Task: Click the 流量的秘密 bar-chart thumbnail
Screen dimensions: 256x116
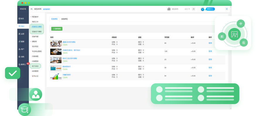Action: tap(56, 76)
